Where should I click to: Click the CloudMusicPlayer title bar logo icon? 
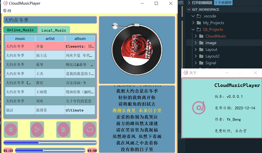5,3
